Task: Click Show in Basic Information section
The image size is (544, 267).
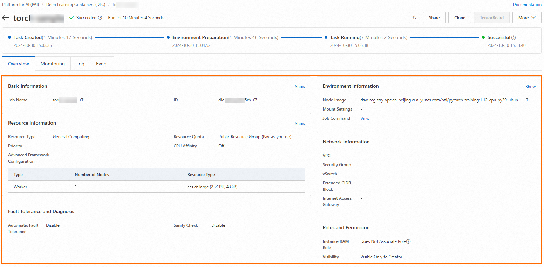Action: click(x=300, y=87)
